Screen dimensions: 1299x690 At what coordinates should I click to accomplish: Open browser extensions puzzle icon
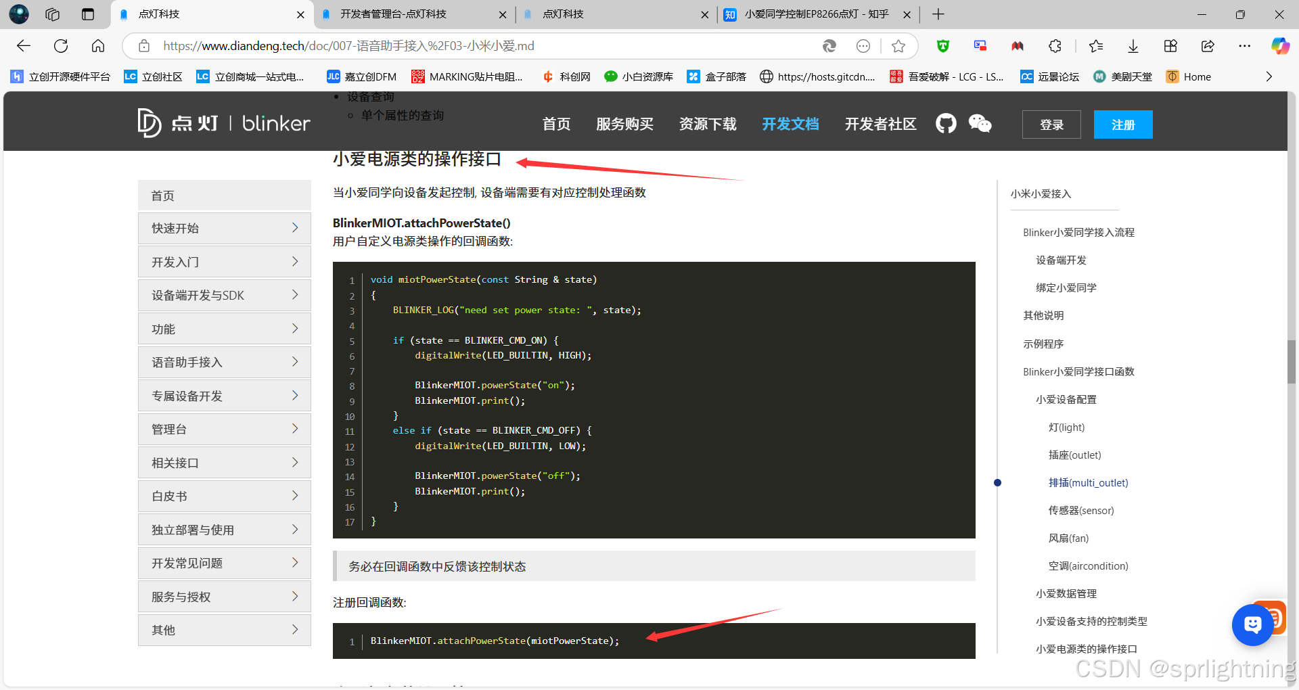point(1055,46)
